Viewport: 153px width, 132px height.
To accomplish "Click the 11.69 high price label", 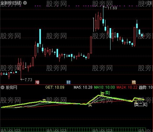I will (x=112, y=8).
